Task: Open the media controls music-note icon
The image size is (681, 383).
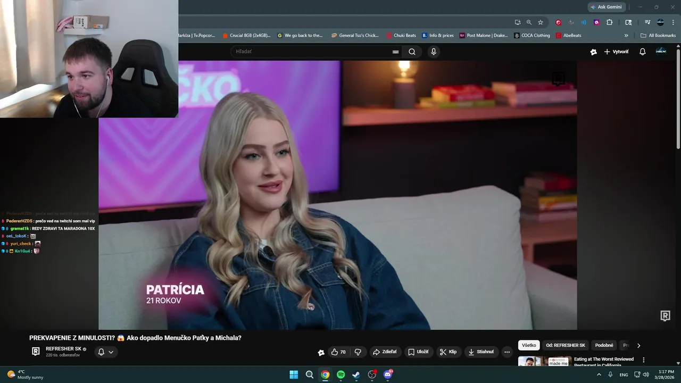Action: (647, 22)
